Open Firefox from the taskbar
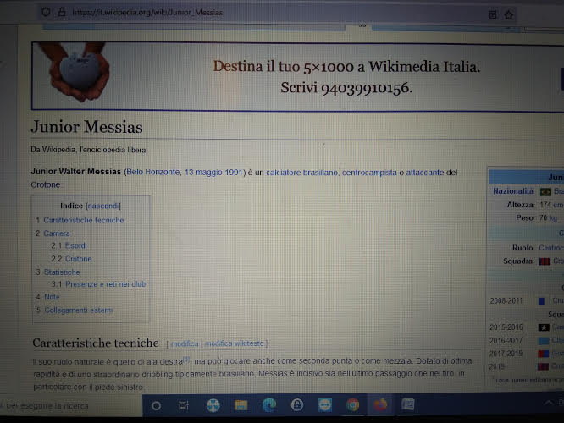The width and height of the screenshot is (564, 423). pyautogui.click(x=380, y=405)
